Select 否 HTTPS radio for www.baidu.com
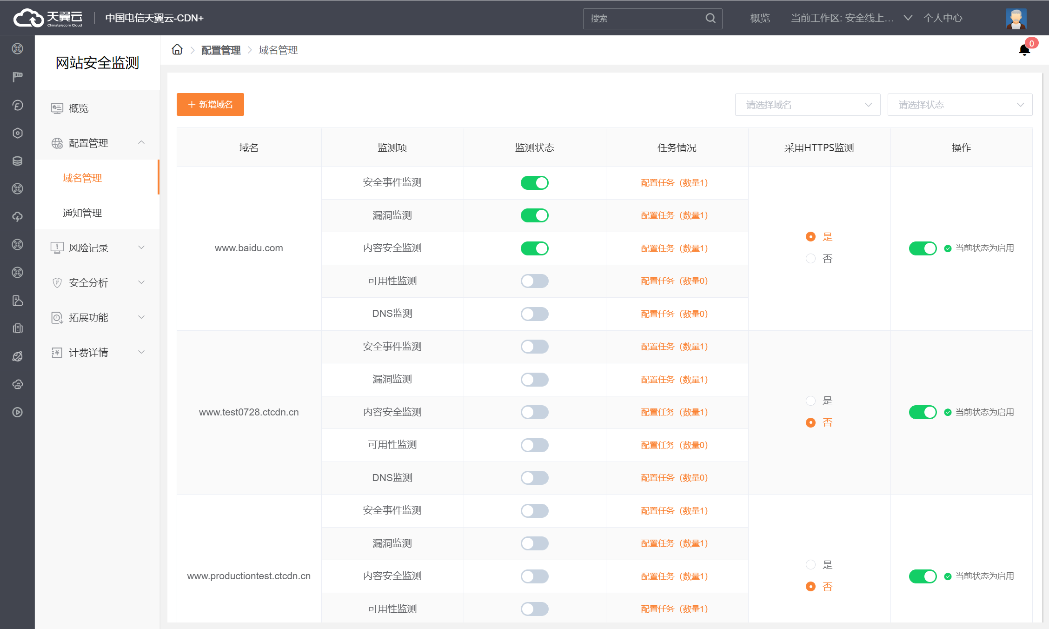The image size is (1049, 629). pos(810,259)
